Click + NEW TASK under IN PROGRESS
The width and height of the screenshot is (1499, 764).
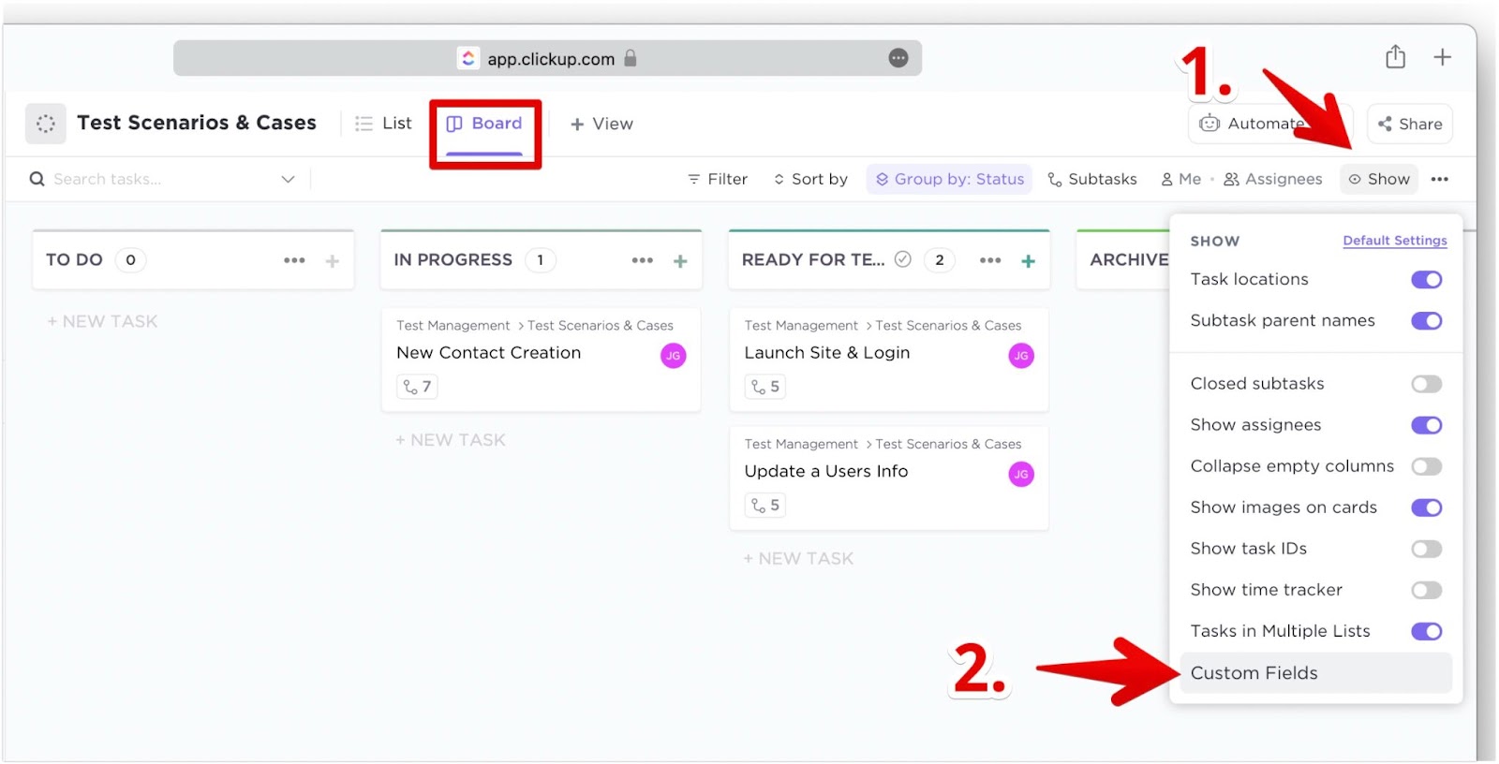coord(451,440)
